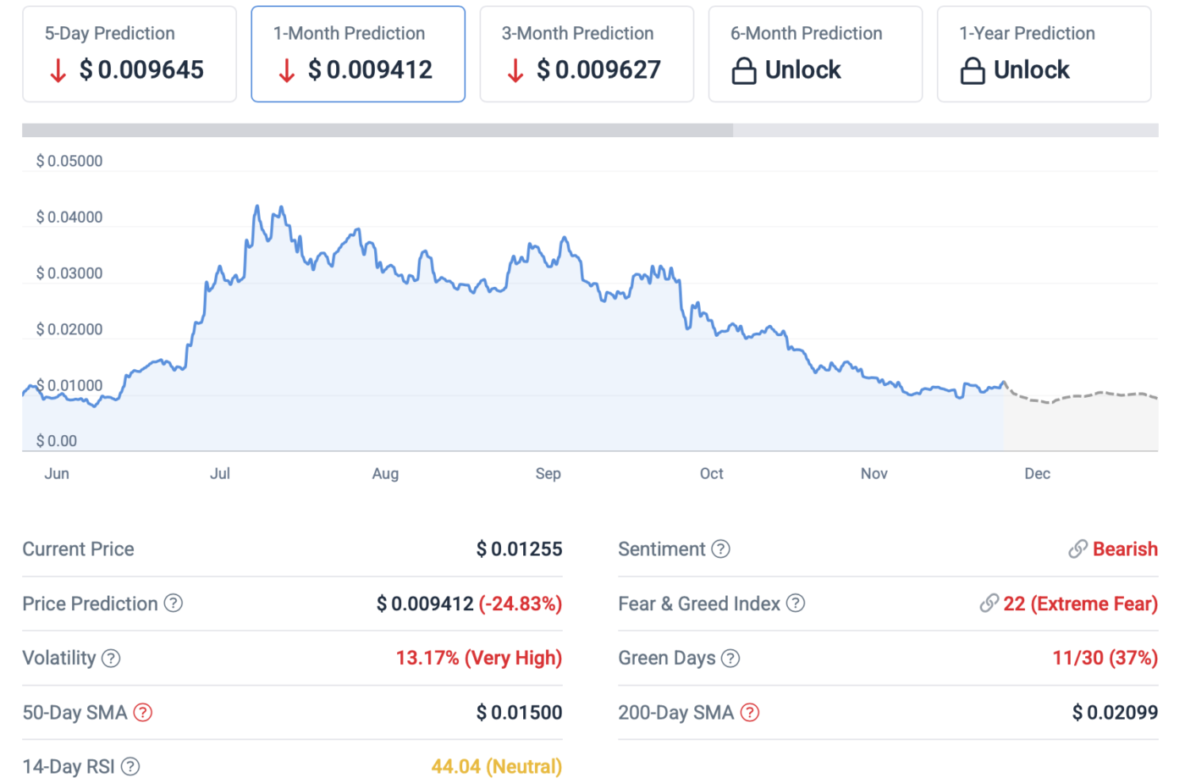1185x783 pixels.
Task: Click the help icon next to Volatility
Action: click(x=111, y=659)
